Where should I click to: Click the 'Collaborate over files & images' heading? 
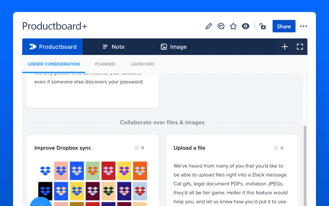coord(162,122)
